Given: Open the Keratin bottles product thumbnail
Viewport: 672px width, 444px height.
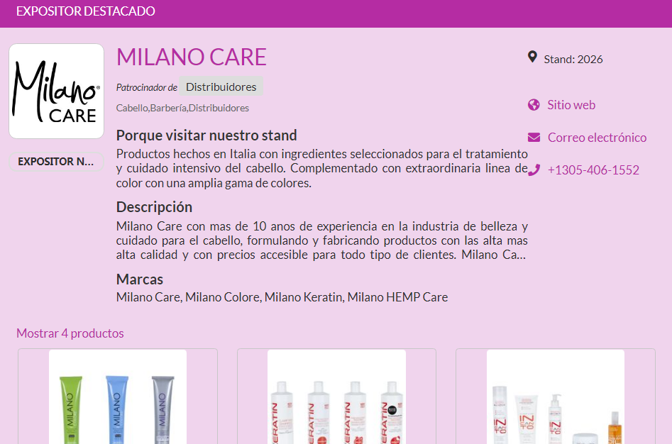Looking at the screenshot, I should (x=336, y=396).
